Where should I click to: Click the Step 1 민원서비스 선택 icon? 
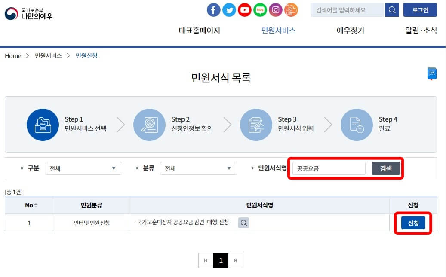pos(43,125)
